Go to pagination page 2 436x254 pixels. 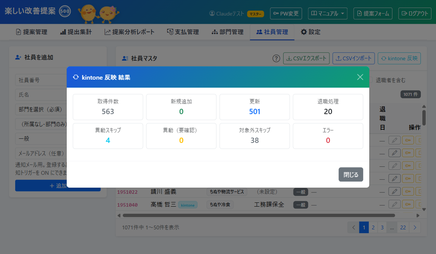373,227
